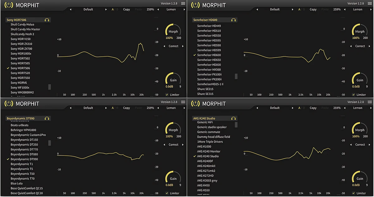
Task: Open Sennheiser HD600 headphone selector field
Action: 215,20
